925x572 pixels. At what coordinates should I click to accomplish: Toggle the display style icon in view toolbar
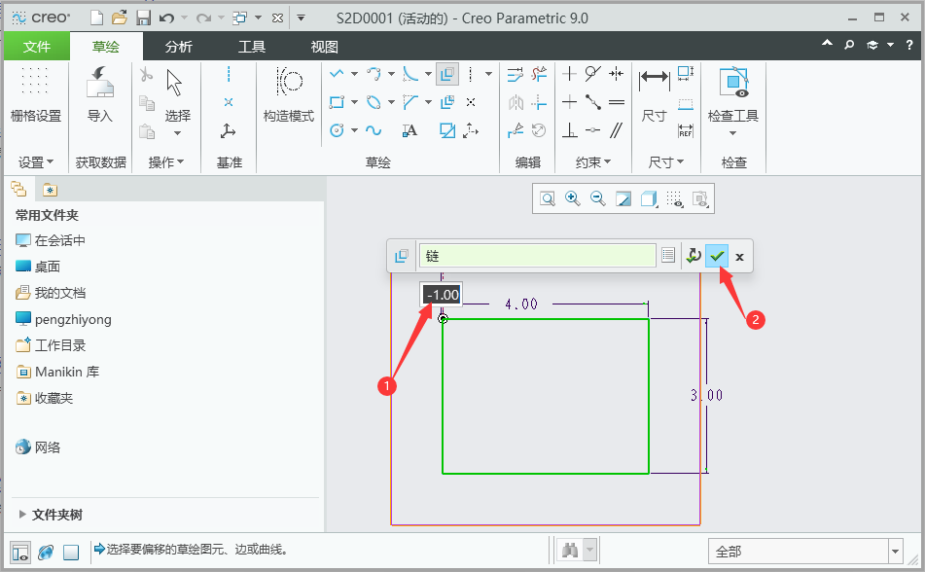(x=649, y=198)
